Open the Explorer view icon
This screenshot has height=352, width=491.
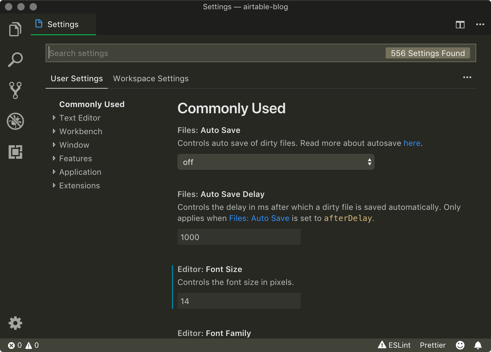coord(15,29)
